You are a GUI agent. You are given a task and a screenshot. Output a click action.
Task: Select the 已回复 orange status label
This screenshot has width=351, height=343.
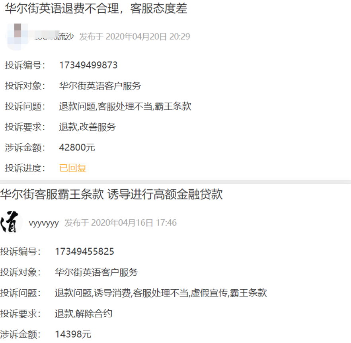tap(73, 168)
